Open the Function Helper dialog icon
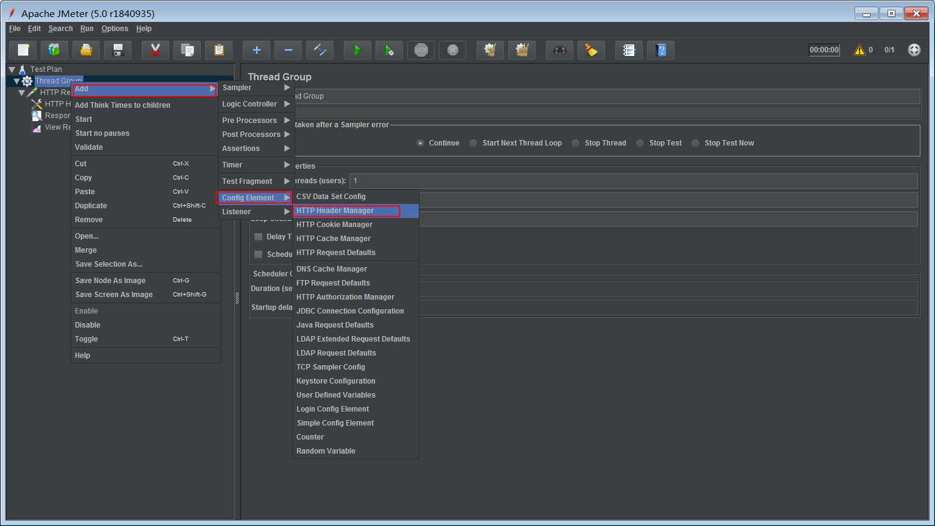This screenshot has width=935, height=526. 629,50
